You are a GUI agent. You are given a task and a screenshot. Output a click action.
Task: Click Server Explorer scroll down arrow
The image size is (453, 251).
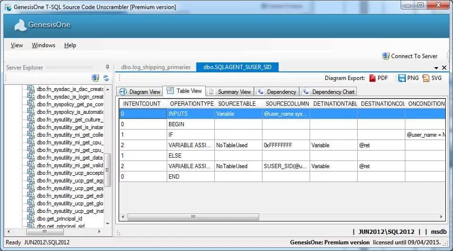(108, 223)
